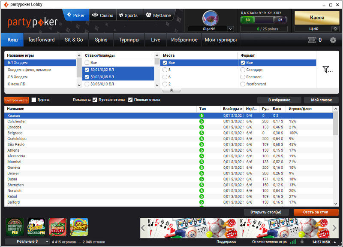Check the $0,05/0,10 БЛ stakes checkbox
Viewport: 343px width, 247px height.
coord(87,84)
